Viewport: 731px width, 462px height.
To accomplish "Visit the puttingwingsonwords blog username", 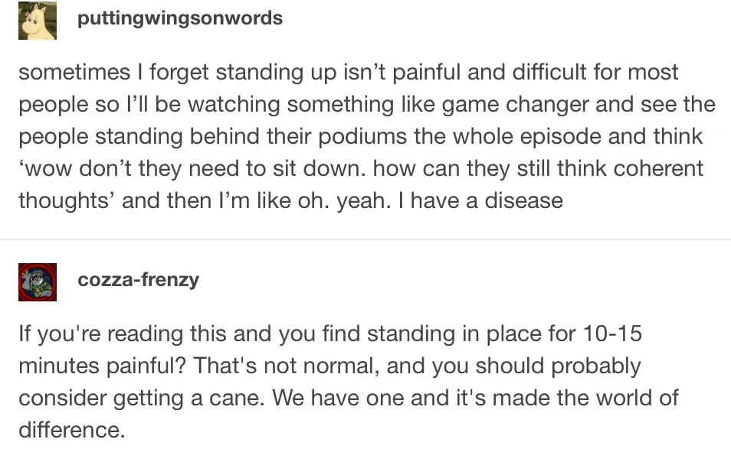I will (x=180, y=18).
